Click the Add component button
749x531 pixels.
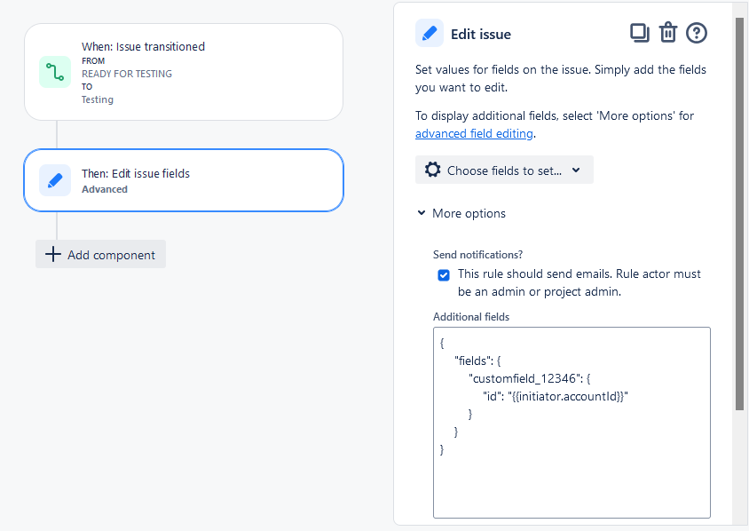click(x=100, y=254)
